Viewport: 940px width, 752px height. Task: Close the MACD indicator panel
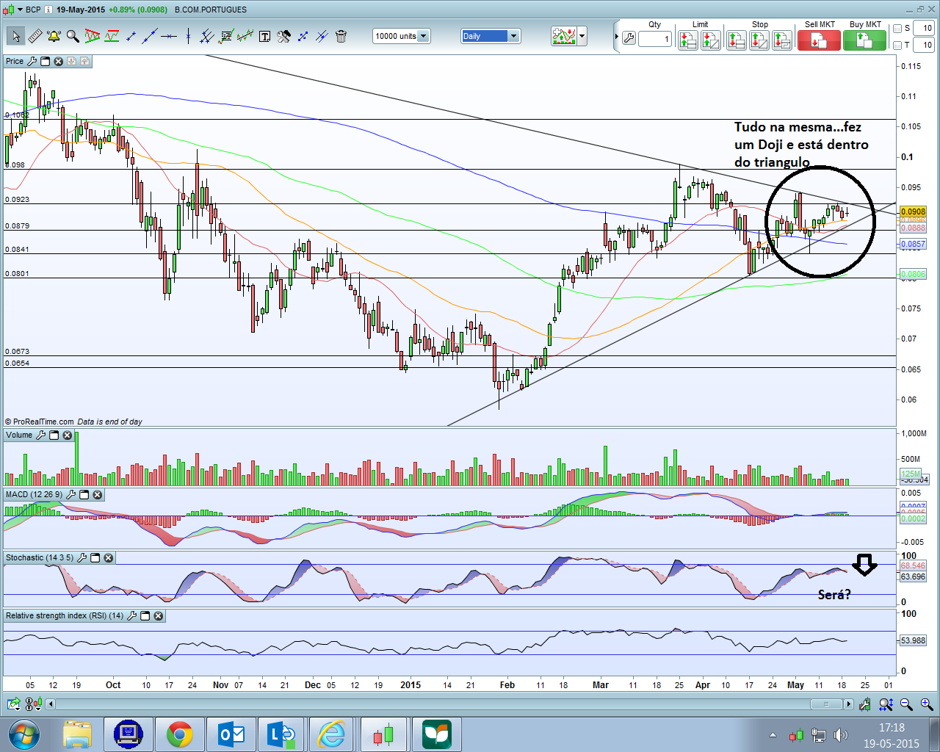97,495
